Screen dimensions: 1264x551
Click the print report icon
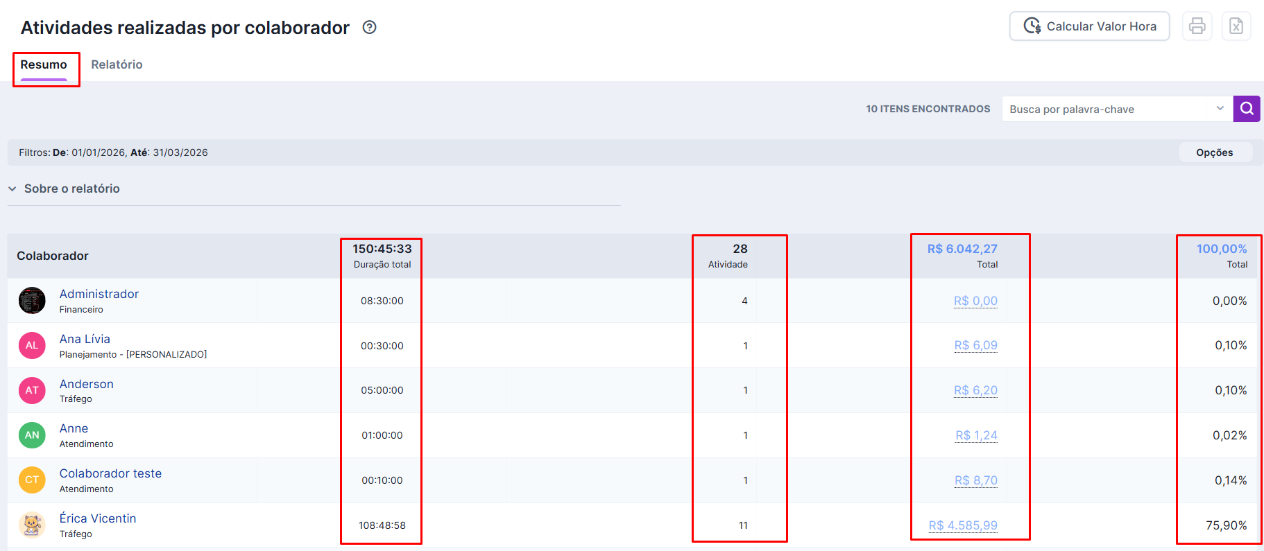tap(1197, 26)
